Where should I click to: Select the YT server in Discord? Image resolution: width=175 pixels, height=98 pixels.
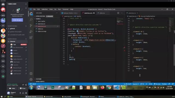[x=3, y=26]
